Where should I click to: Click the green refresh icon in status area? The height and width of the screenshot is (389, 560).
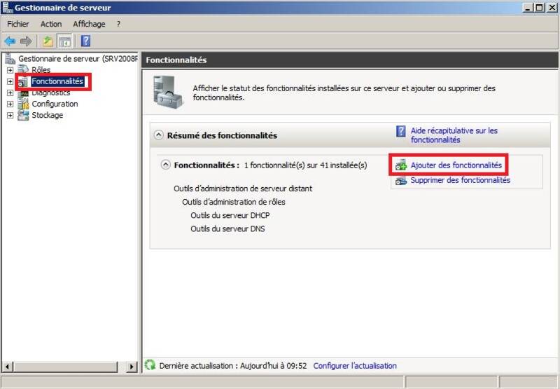[150, 365]
